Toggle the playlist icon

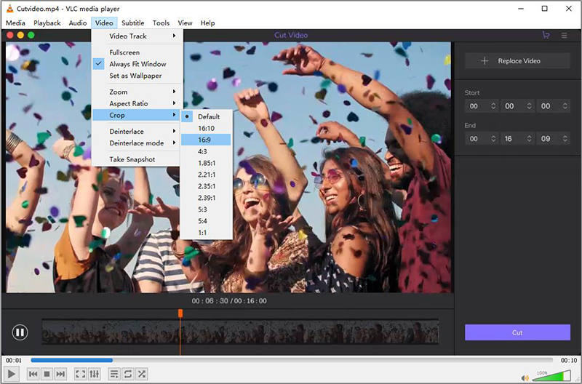(x=114, y=374)
